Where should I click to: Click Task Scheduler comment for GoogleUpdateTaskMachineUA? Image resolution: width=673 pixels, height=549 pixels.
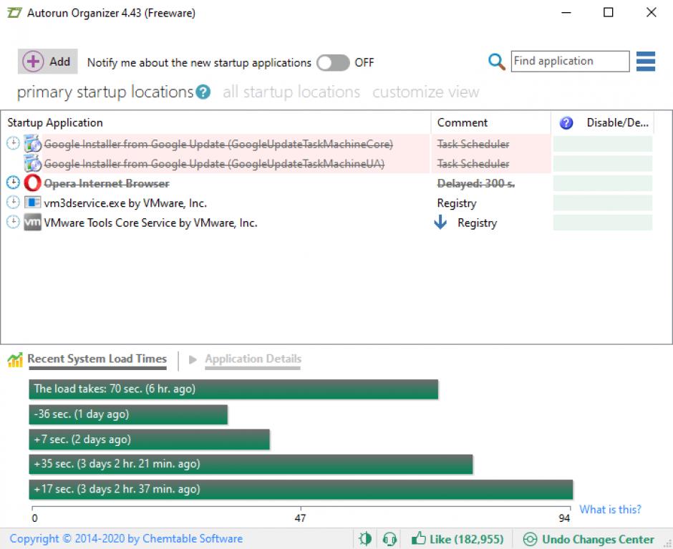[473, 164]
